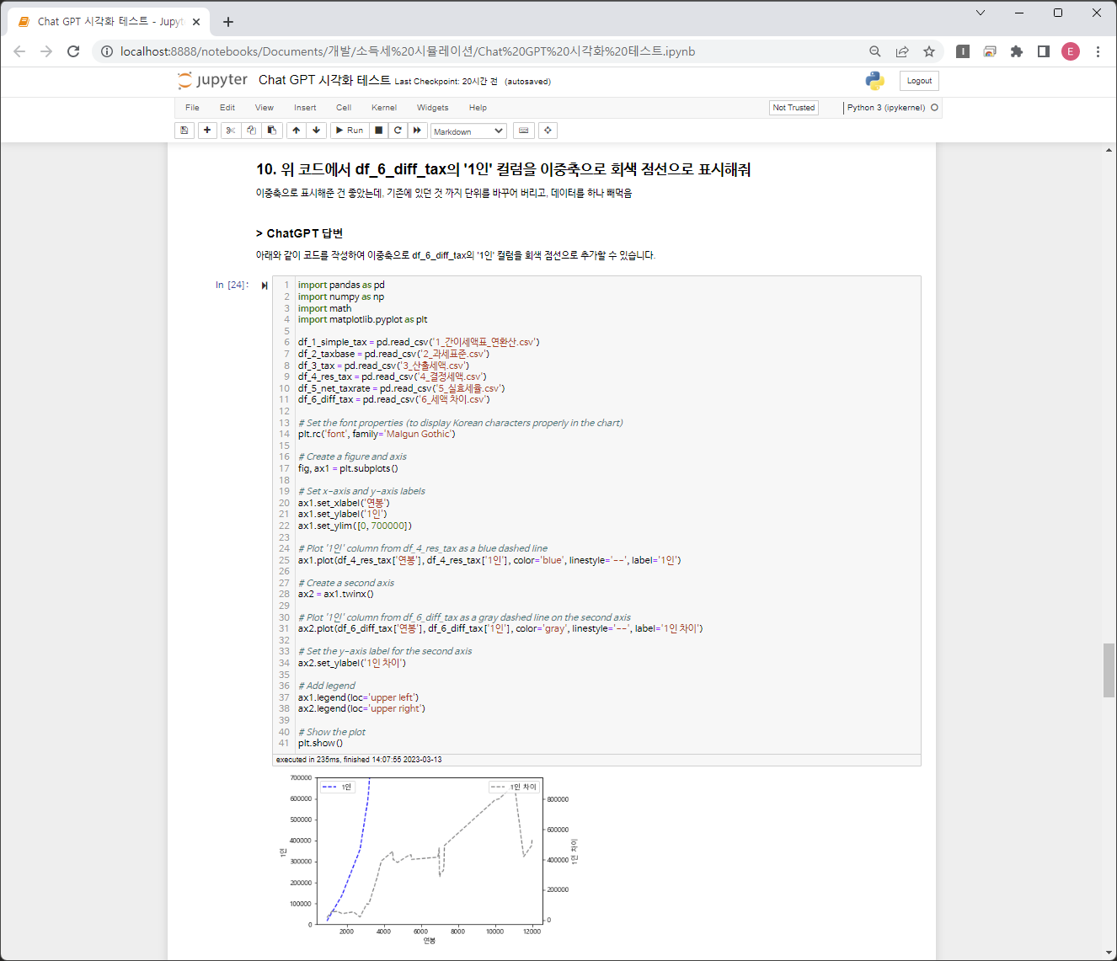Click the kernel idle circle indicator

pyautogui.click(x=934, y=108)
